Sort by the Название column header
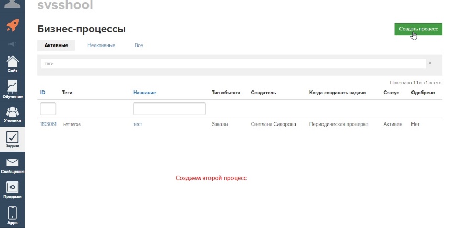This screenshot has width=456, height=228. coord(144,93)
